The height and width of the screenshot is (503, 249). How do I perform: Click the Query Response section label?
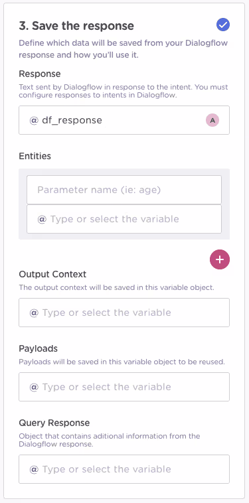tap(54, 423)
